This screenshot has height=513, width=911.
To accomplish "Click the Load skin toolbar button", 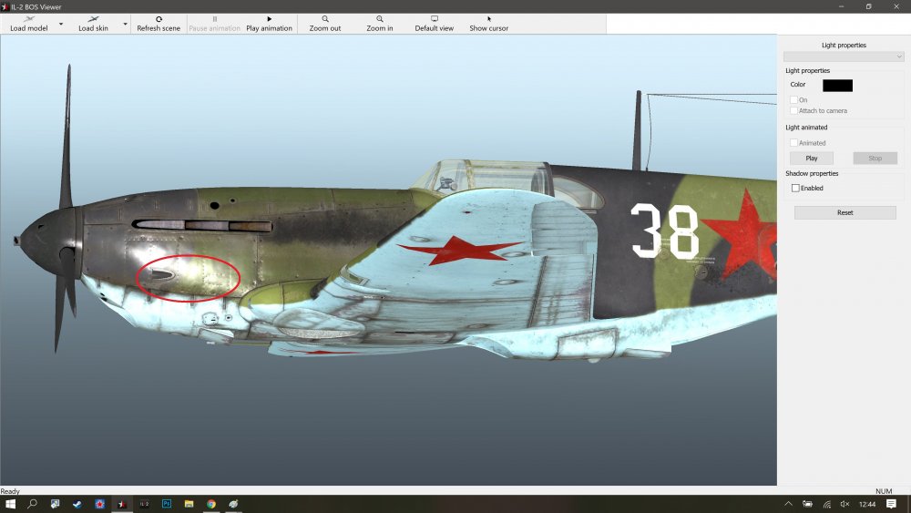I will click(x=93, y=24).
